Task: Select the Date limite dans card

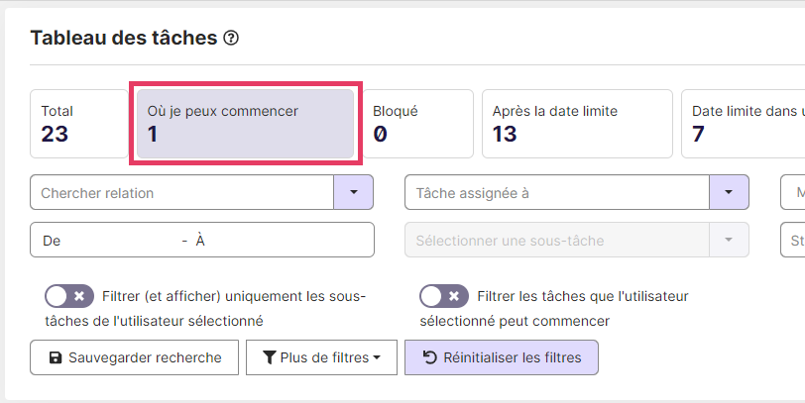Action: click(743, 124)
